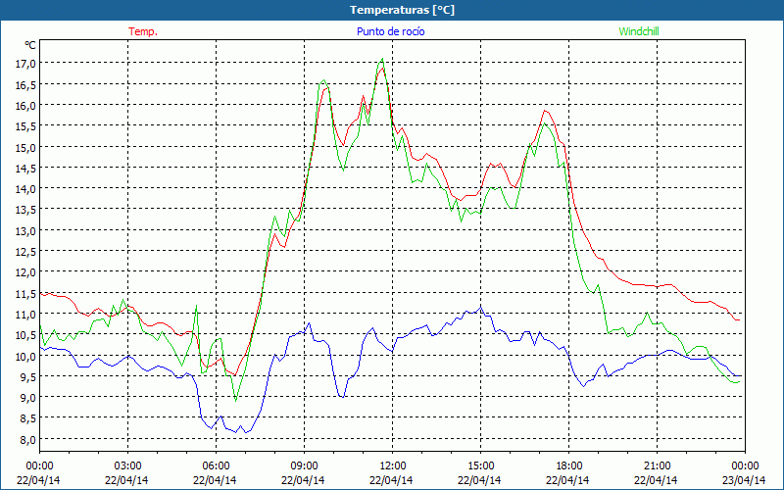Click the 14,5 y-axis value

27,168
